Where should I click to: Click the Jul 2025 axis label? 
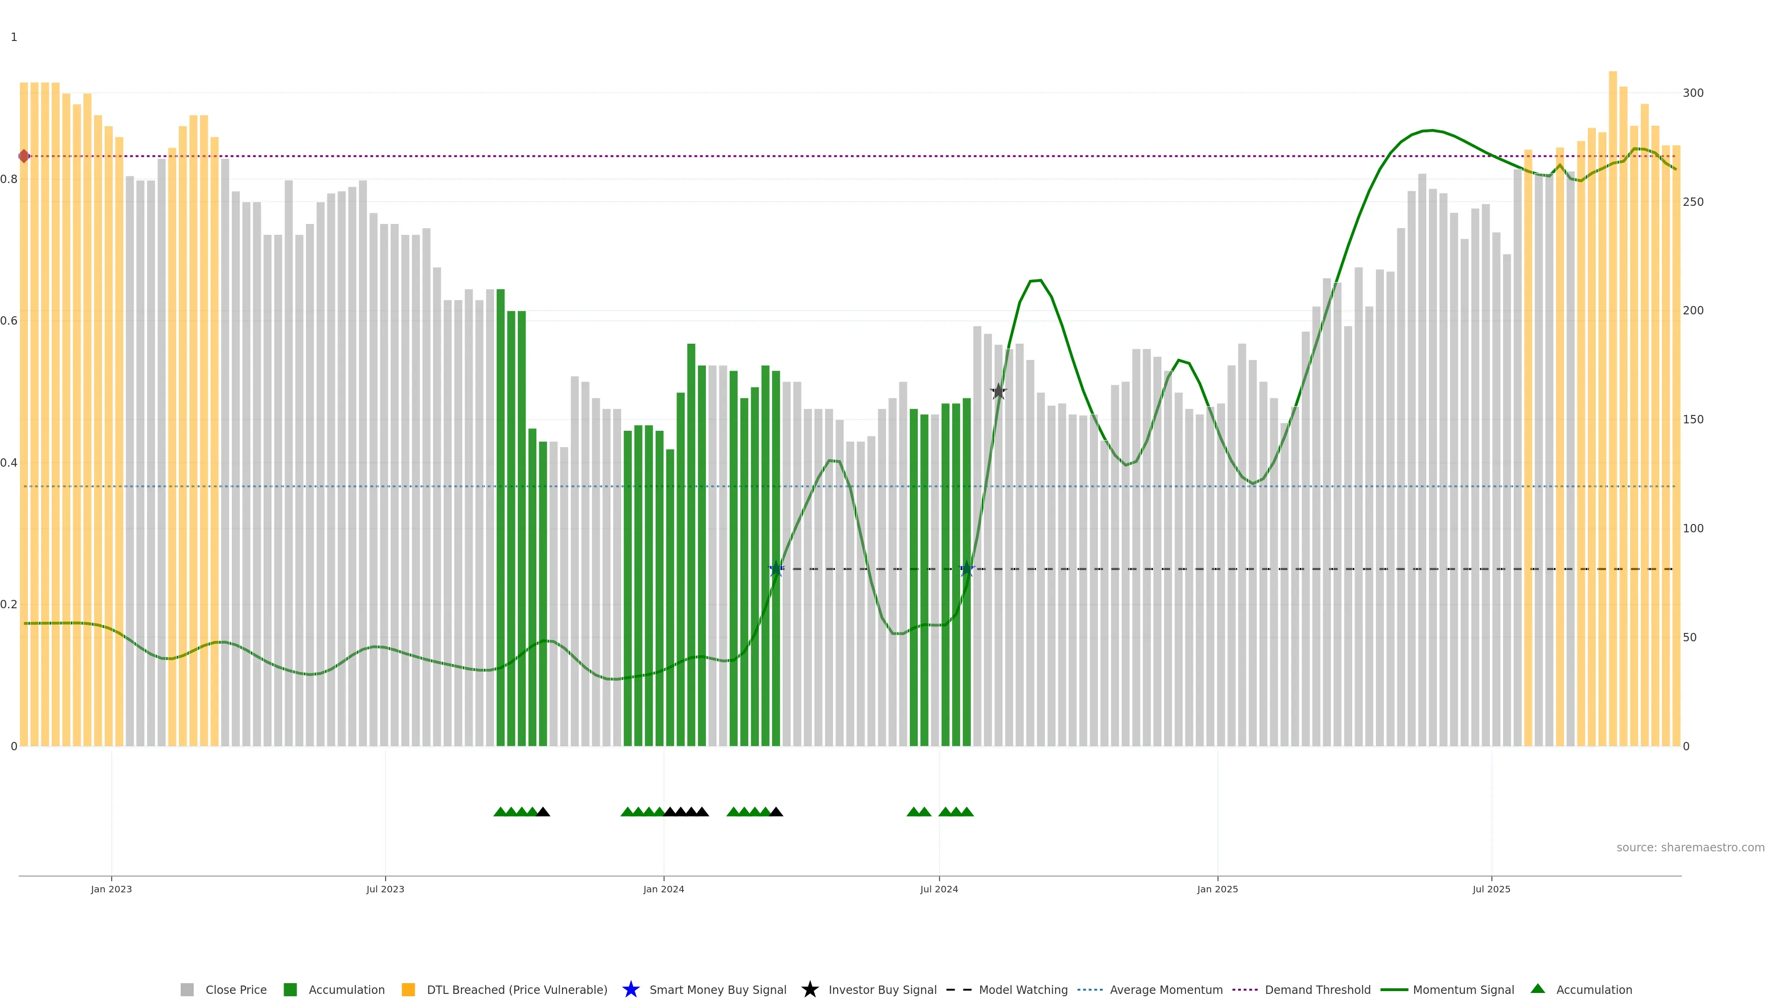click(1491, 890)
